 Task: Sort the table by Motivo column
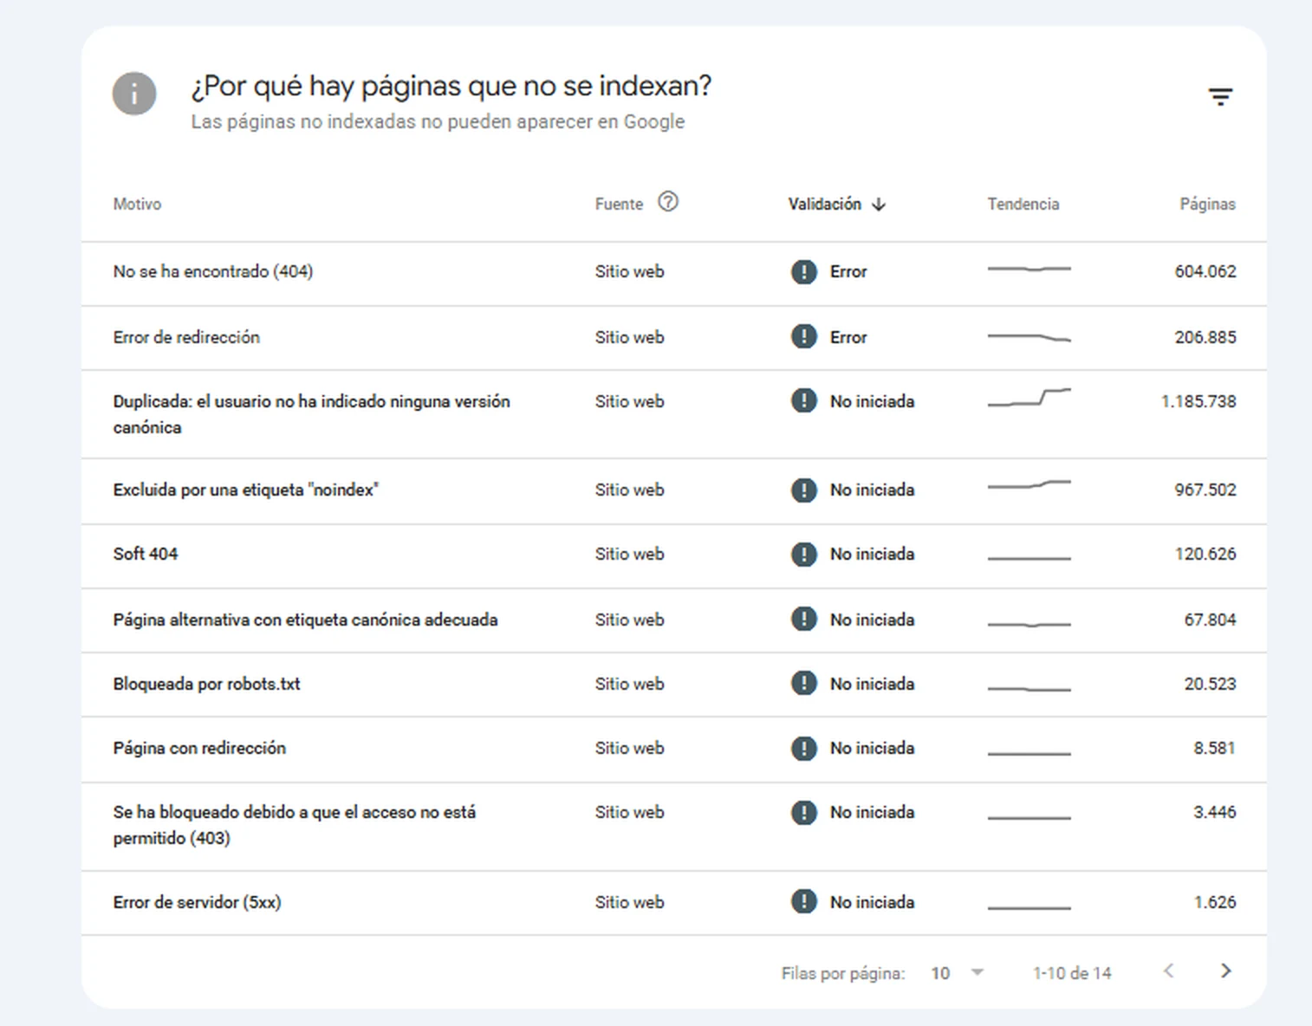pyautogui.click(x=137, y=205)
